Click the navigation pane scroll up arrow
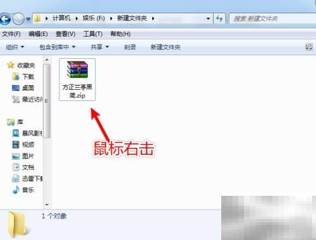This screenshot has width=316, height=240. point(47,59)
